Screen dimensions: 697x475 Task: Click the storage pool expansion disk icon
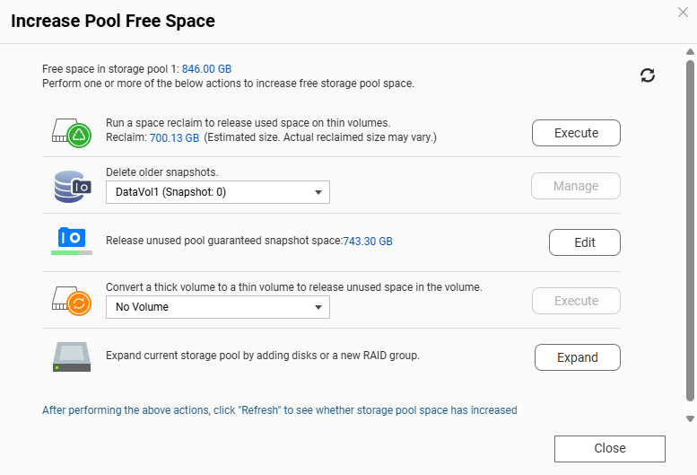coord(72,356)
